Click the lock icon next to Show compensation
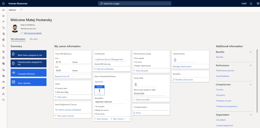Image resolution: width=260 pixels, height=128 pixels. (x=134, y=113)
